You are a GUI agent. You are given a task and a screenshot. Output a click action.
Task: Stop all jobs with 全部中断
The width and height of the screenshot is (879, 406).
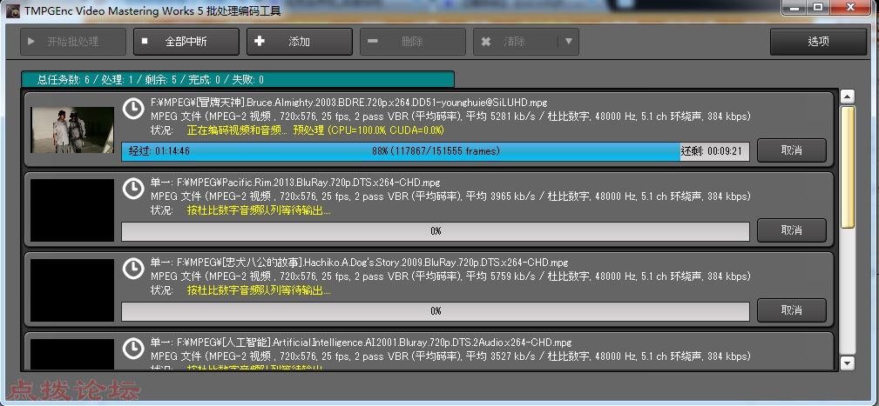point(186,42)
